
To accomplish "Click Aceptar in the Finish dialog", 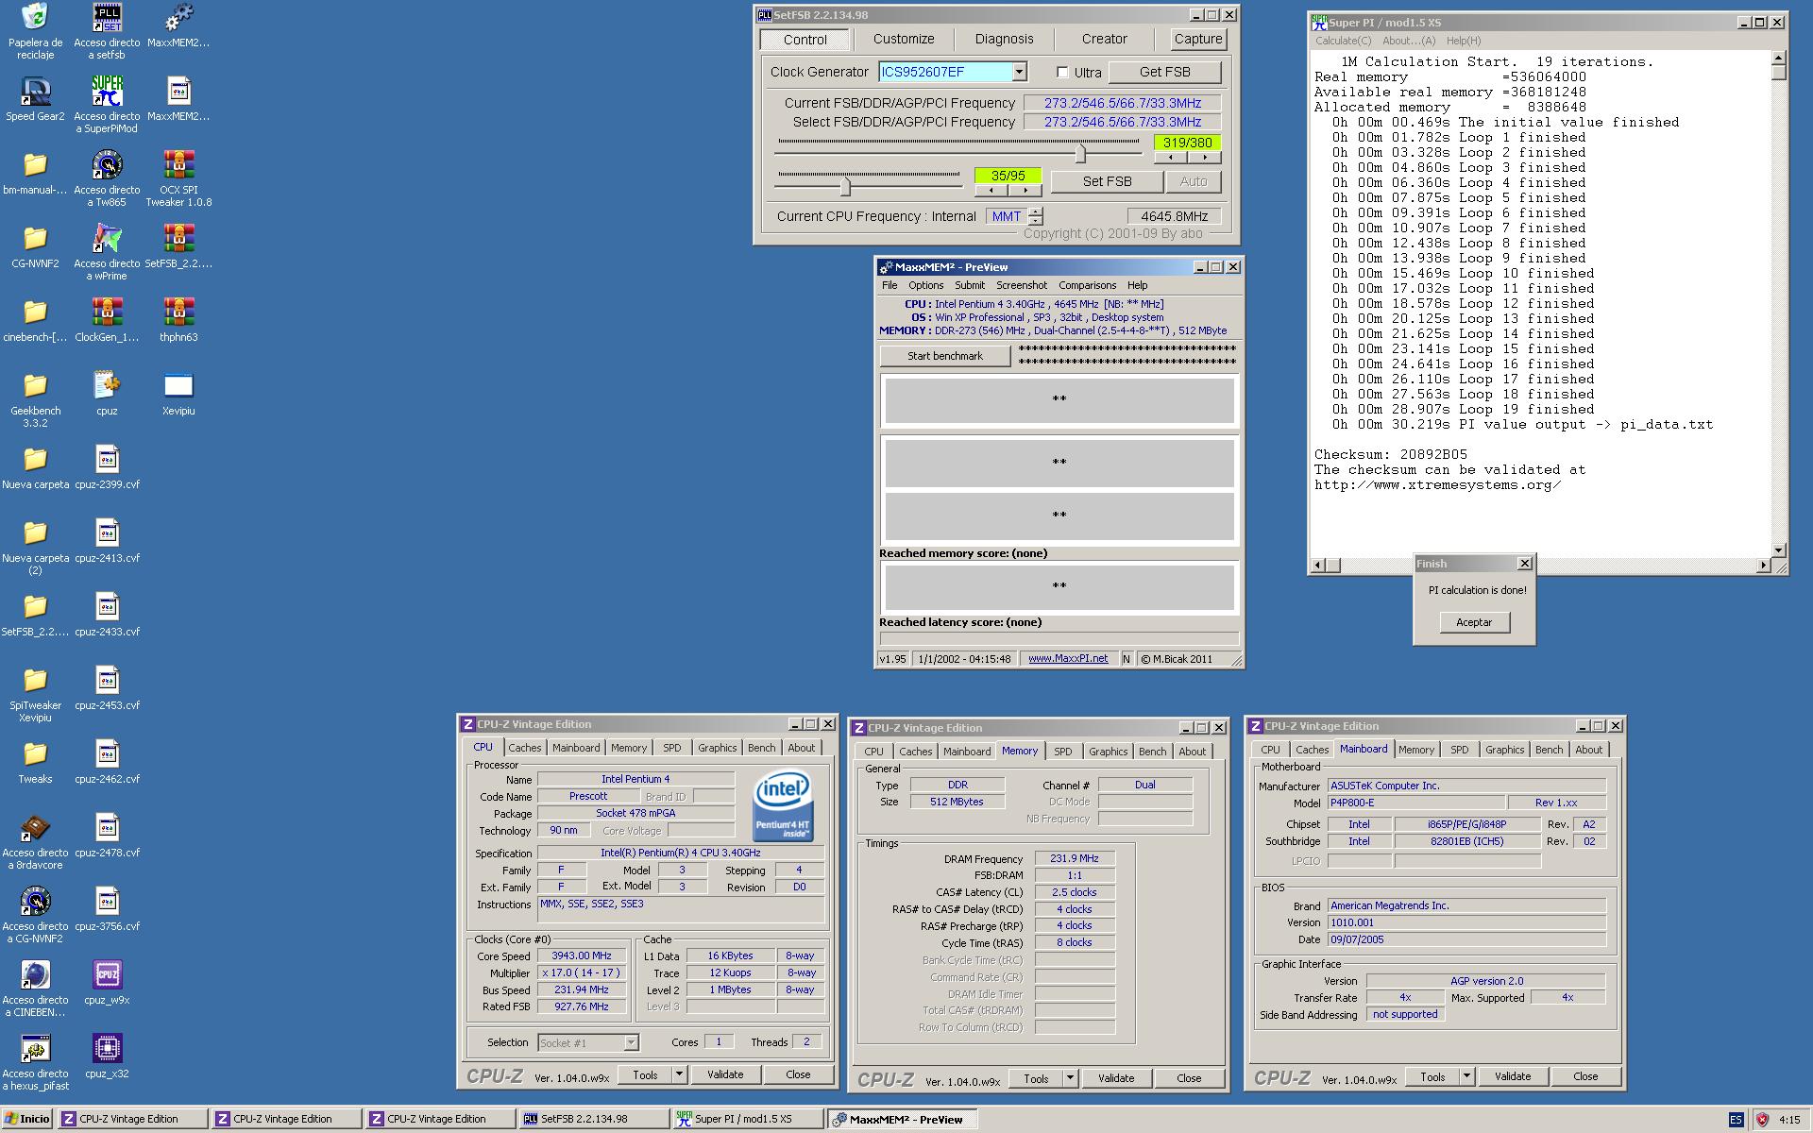I will click(x=1473, y=622).
